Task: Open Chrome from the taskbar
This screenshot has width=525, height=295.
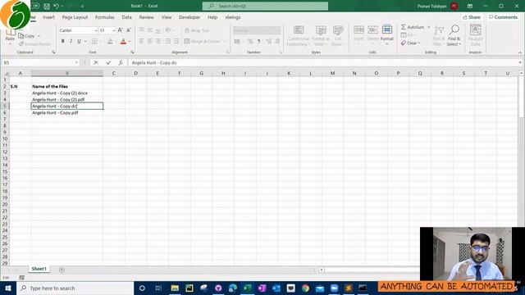Action: point(305,288)
